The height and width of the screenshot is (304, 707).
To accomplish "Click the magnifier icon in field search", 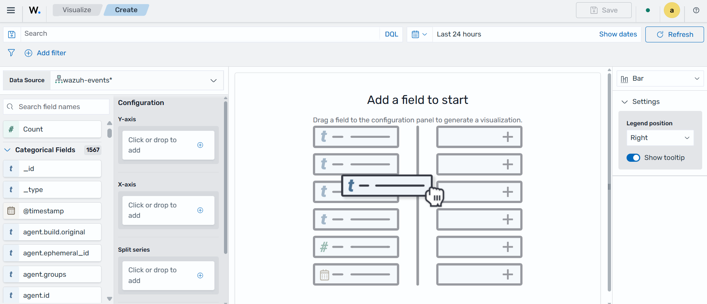I will 10,107.
